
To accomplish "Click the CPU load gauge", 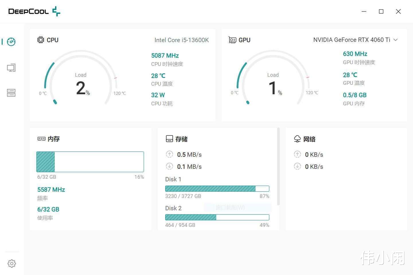I will (81, 77).
